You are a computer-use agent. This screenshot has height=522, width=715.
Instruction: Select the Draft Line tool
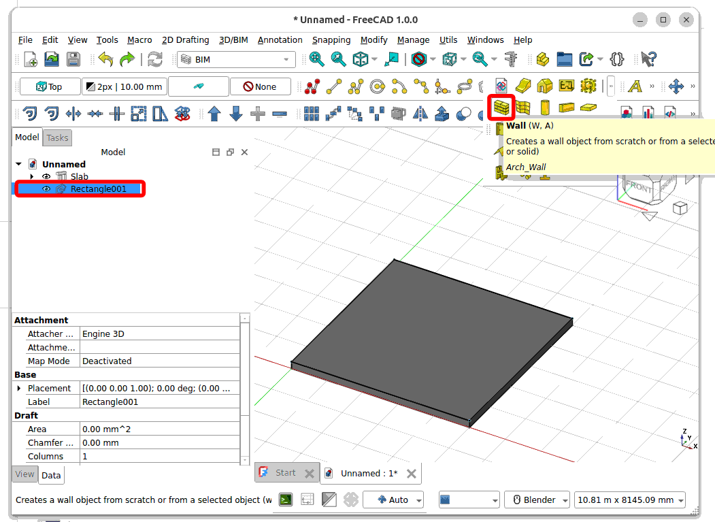pos(334,86)
